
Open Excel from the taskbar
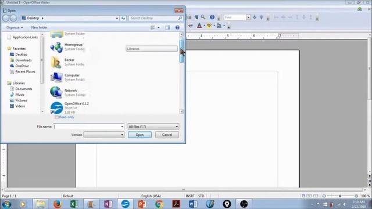pyautogui.click(x=74, y=204)
